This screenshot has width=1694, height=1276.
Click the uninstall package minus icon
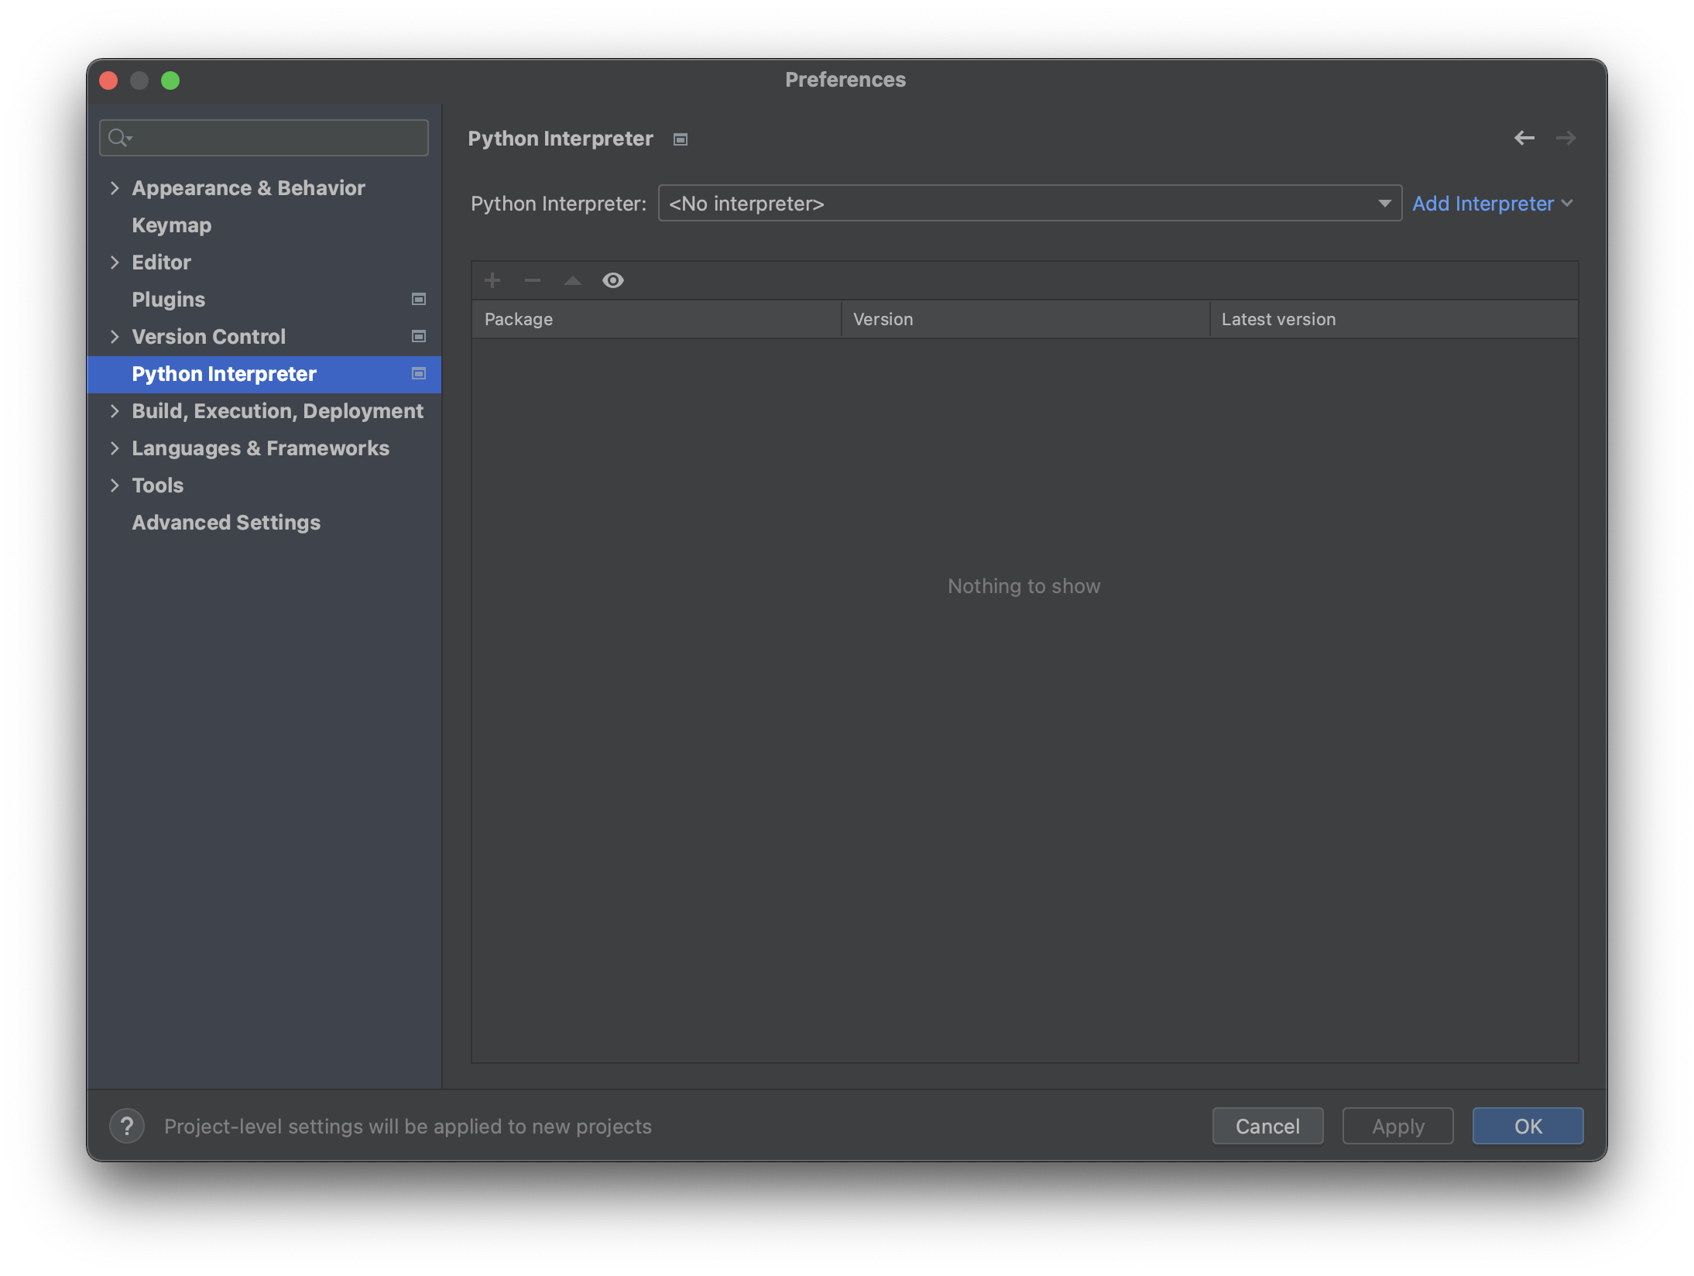(x=533, y=280)
